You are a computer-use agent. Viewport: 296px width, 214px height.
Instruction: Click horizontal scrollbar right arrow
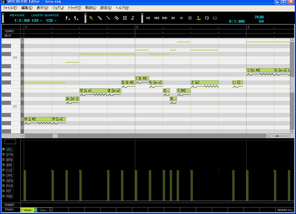click(x=268, y=136)
